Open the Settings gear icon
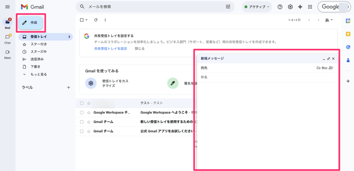The width and height of the screenshot is (354, 171). pos(290,7)
